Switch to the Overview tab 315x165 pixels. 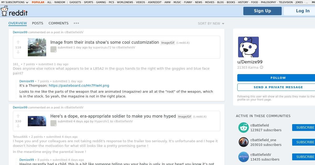tap(18, 23)
